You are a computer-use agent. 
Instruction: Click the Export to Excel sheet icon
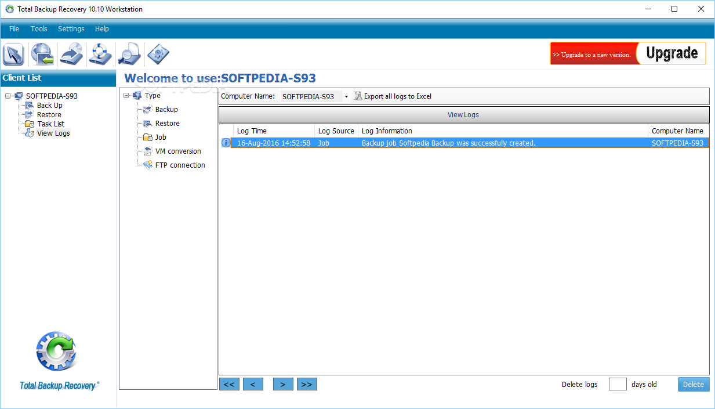pyautogui.click(x=358, y=96)
